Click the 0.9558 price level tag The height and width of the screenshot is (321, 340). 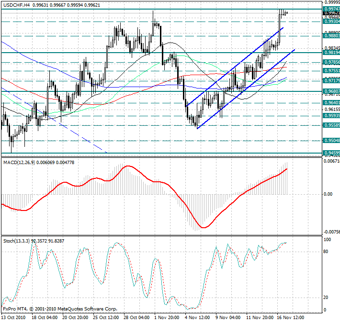(x=331, y=125)
